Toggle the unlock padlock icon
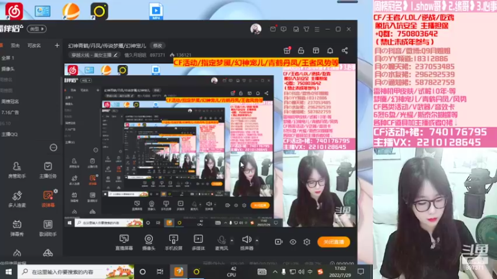 click(x=301, y=51)
